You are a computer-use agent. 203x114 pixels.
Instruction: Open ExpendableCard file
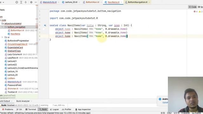[x=15, y=47]
